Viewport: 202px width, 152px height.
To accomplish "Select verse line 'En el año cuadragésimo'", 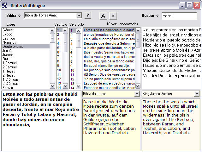I will [x=109, y=39].
